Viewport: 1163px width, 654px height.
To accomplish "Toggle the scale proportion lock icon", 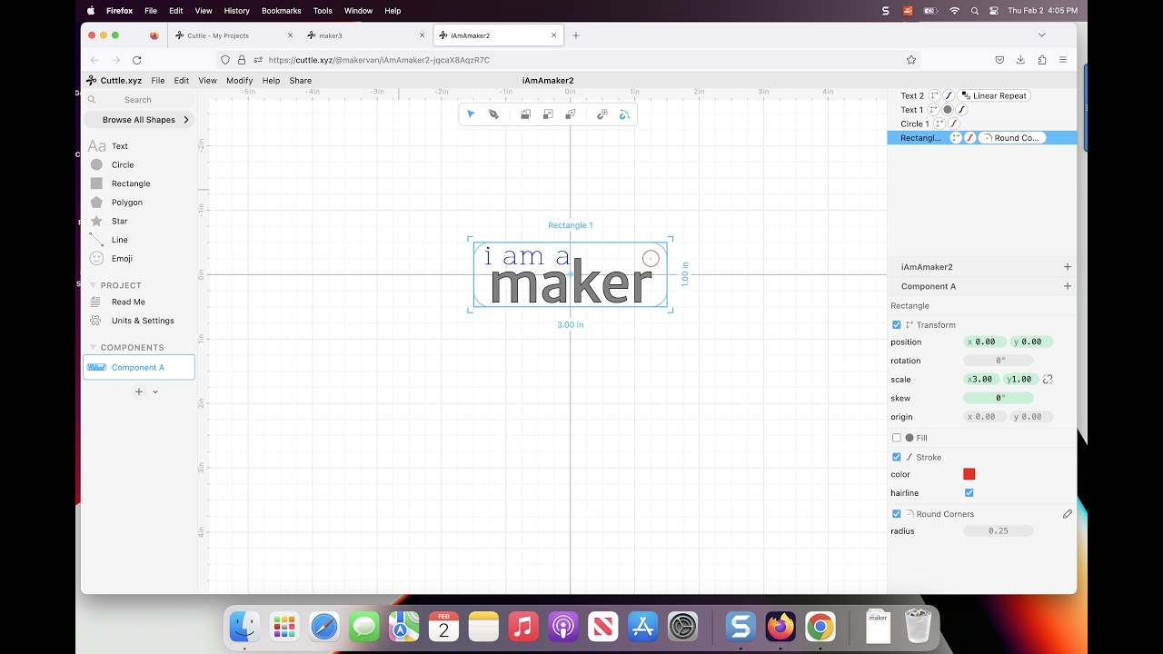I will pyautogui.click(x=1048, y=380).
